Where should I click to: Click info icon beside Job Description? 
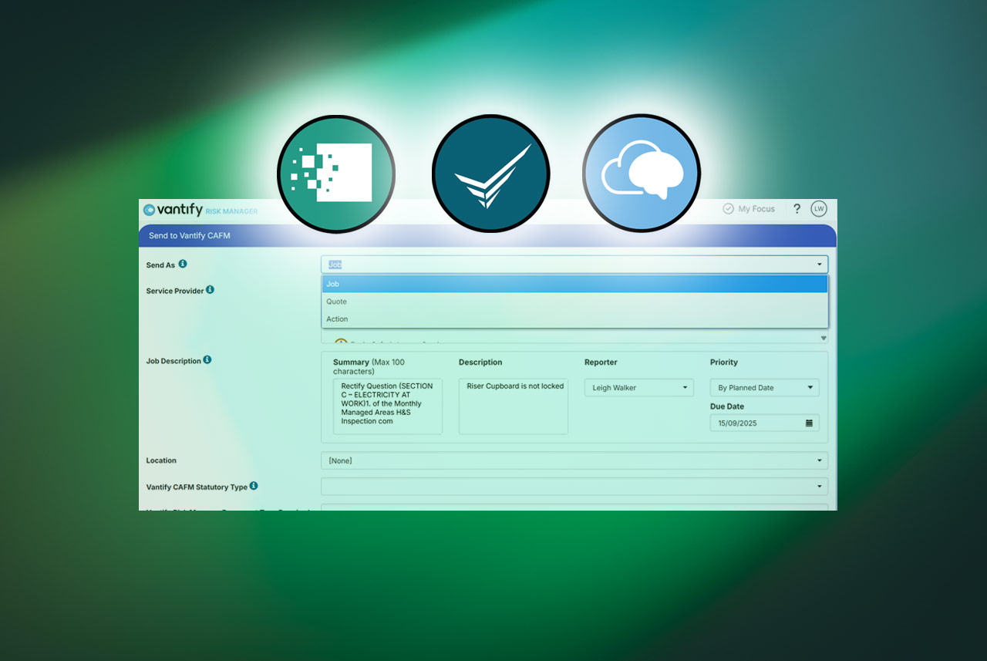click(207, 359)
